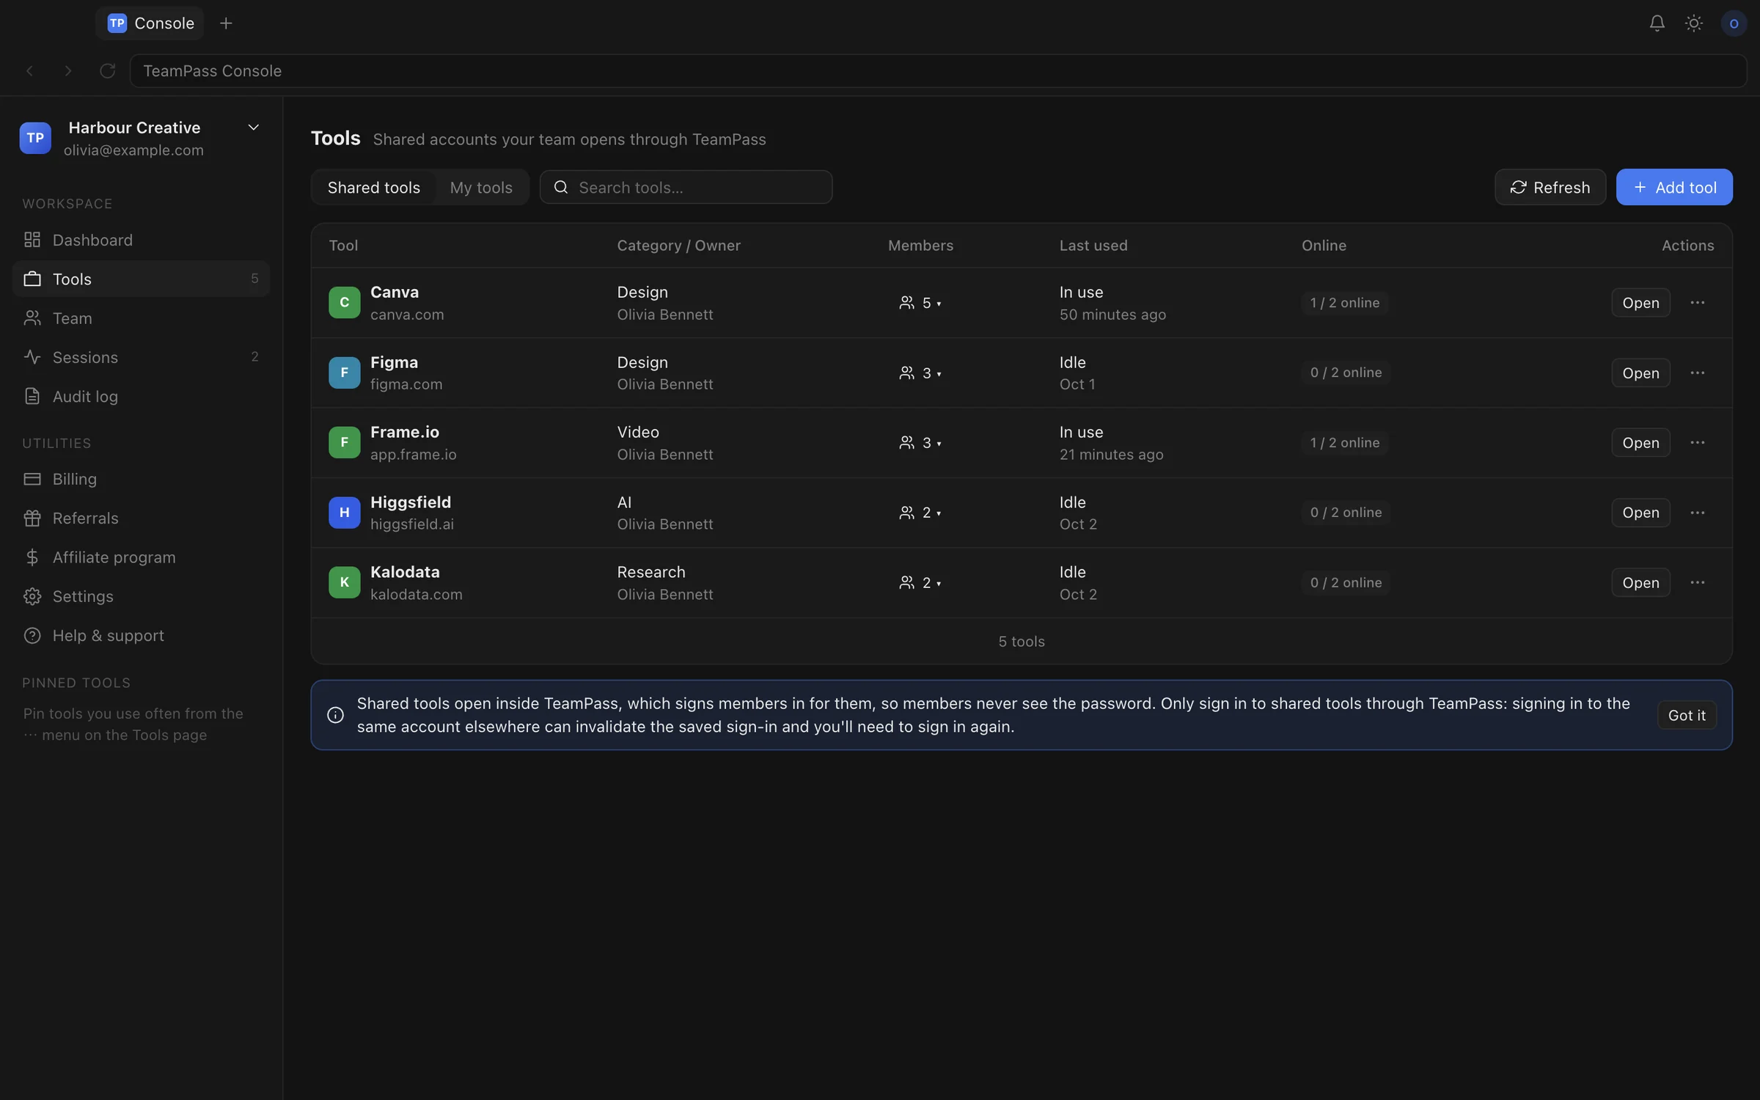
Task: Switch to the Shared tools tab
Action: click(x=373, y=188)
